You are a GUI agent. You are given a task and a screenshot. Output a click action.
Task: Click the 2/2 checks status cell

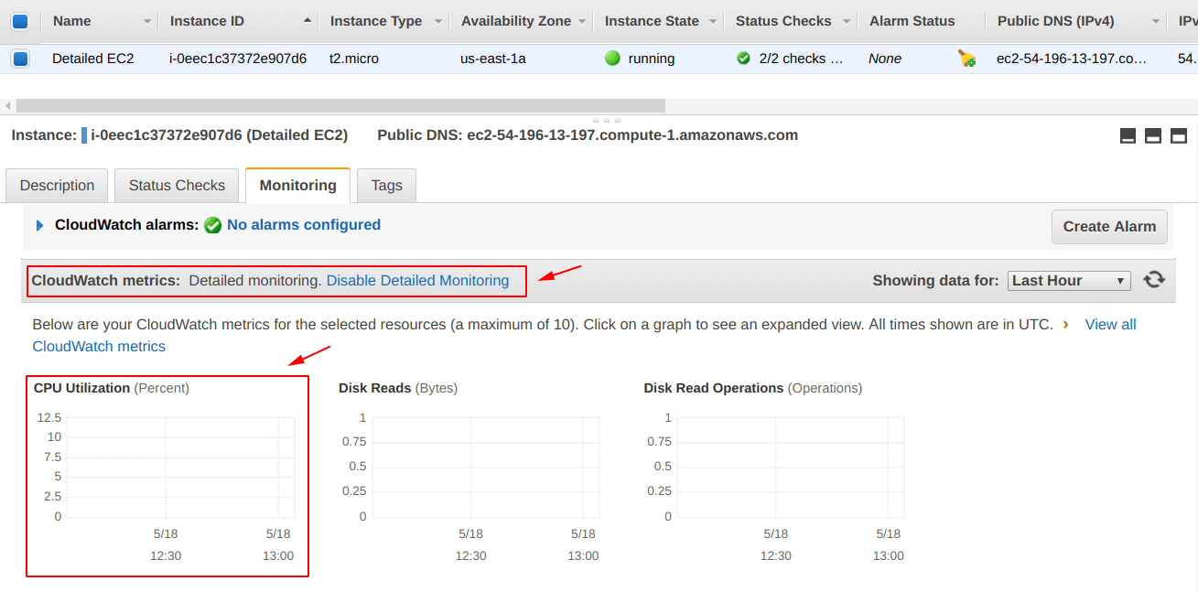802,59
